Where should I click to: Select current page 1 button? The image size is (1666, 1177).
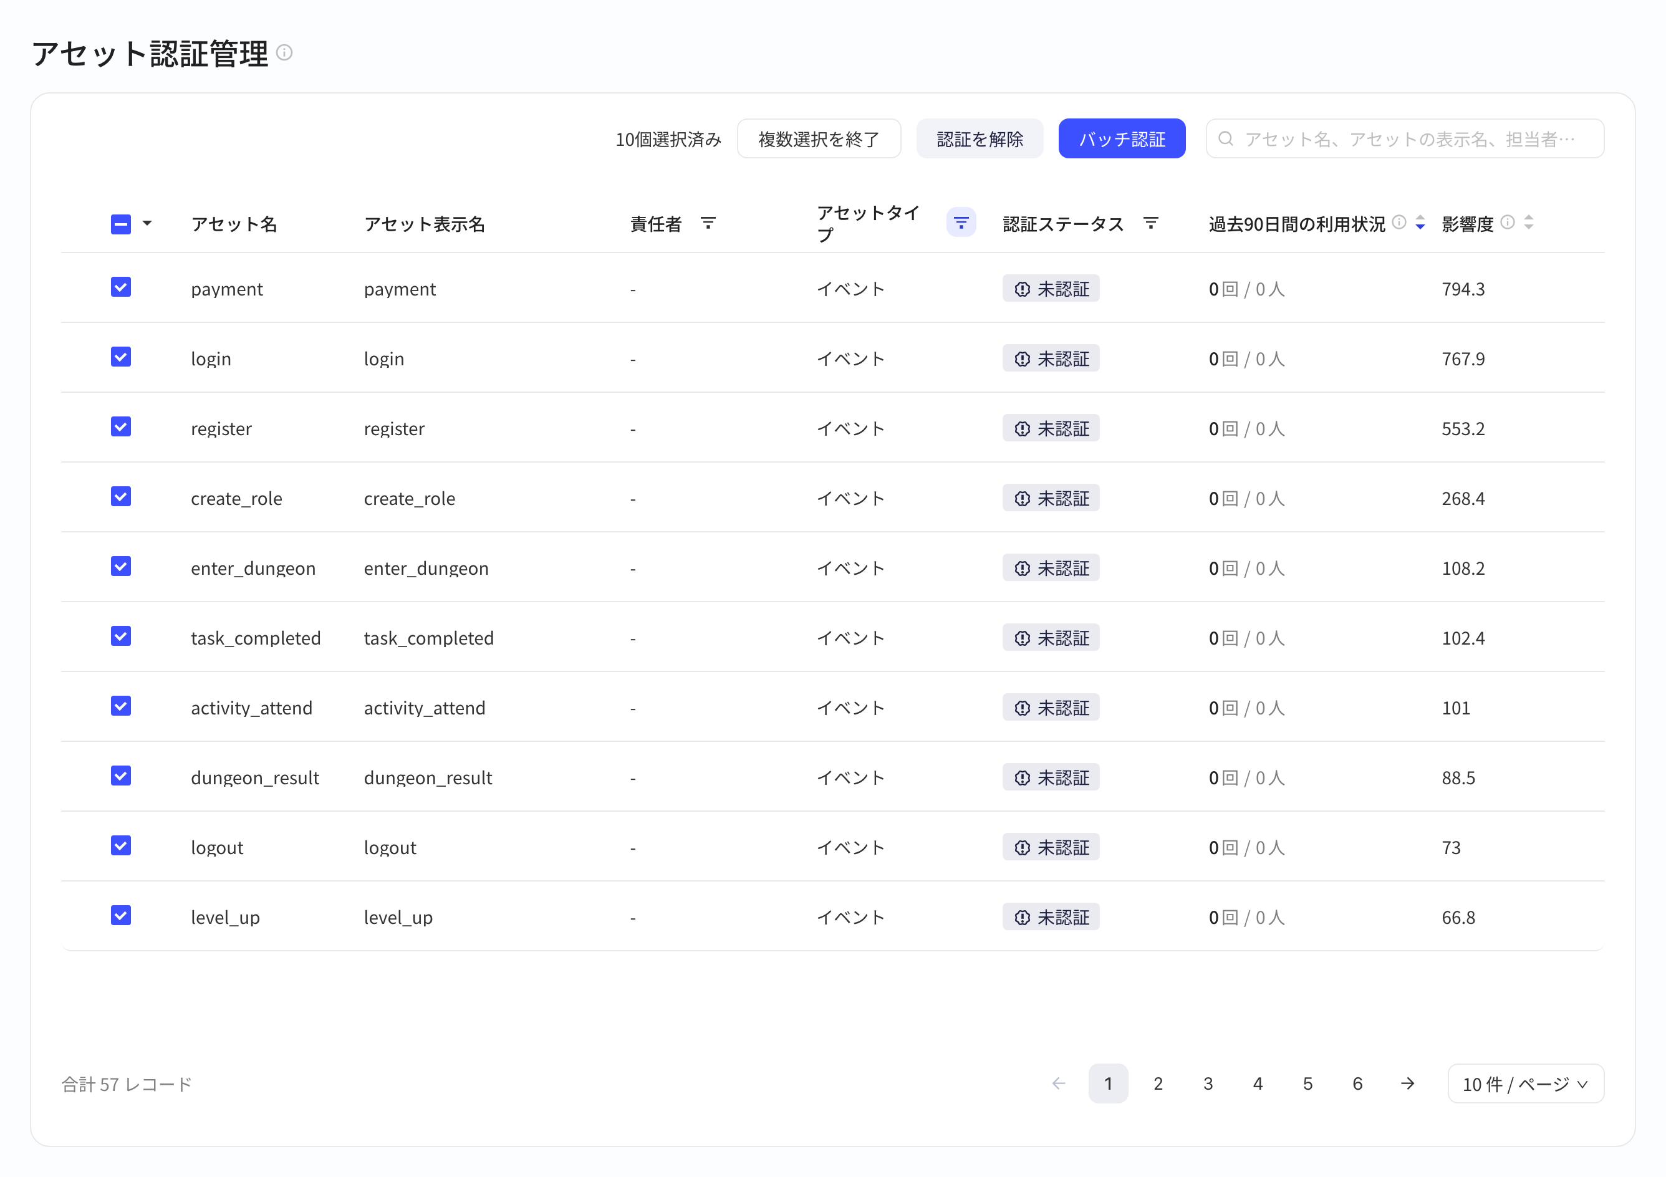pyautogui.click(x=1108, y=1083)
